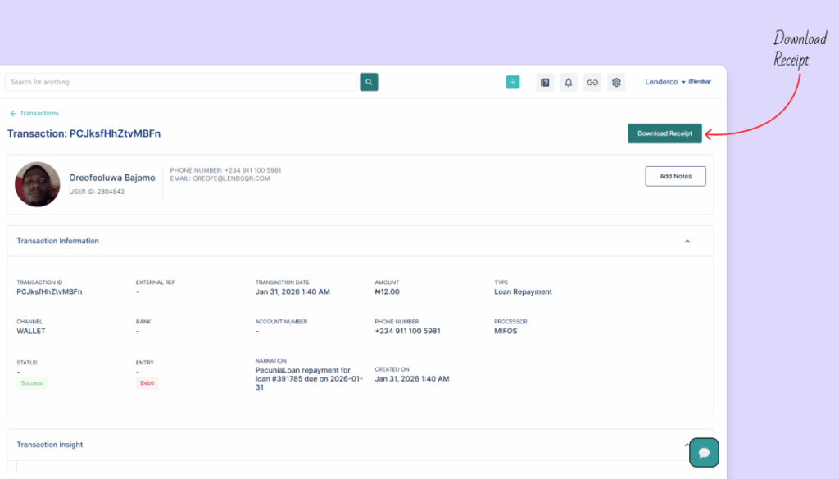This screenshot has height=479, width=839.
Task: Open the chat support bubble
Action: [704, 452]
